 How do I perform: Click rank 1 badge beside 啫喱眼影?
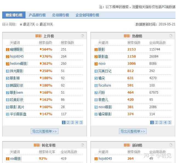[x=7, y=49]
